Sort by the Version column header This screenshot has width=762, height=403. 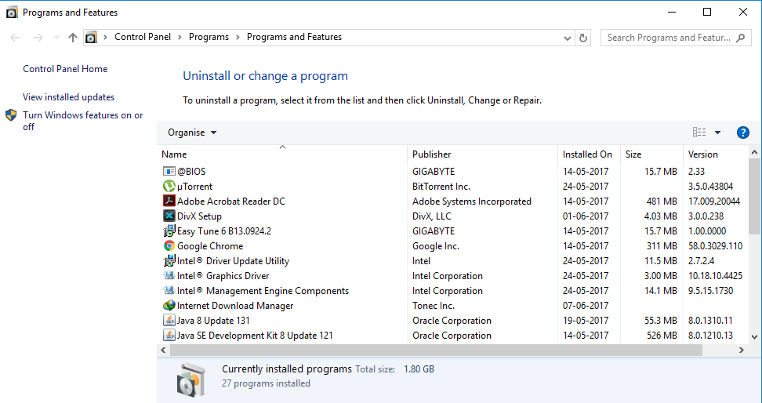coord(715,154)
